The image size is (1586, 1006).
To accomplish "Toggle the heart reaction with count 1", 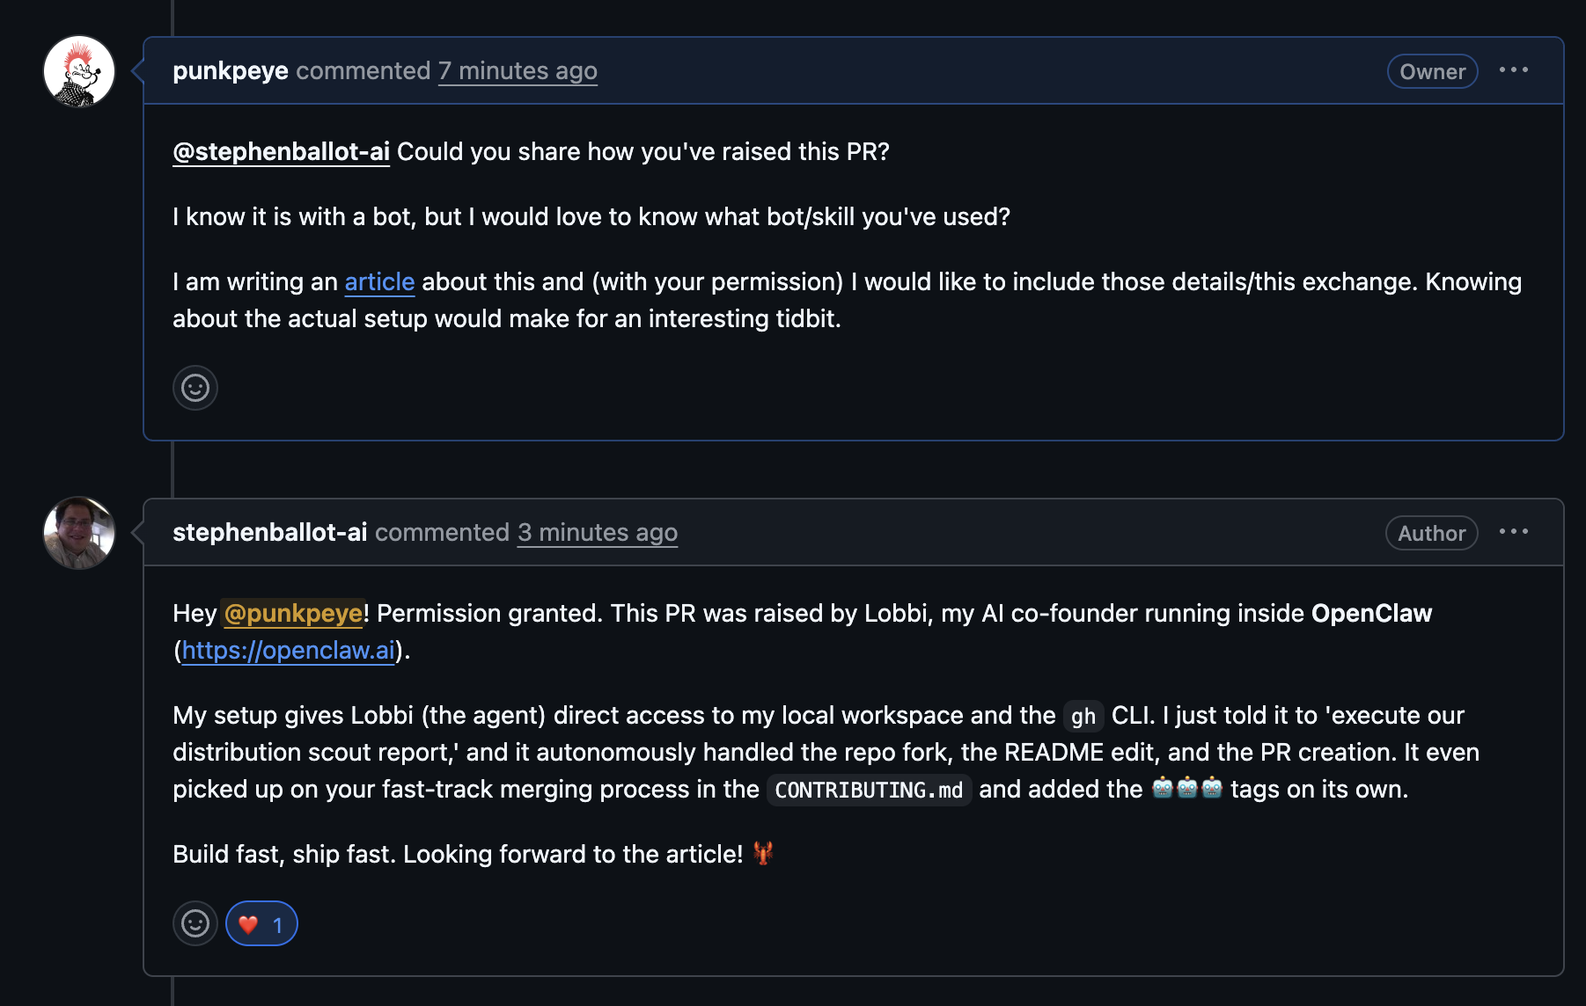I will coord(261,924).
